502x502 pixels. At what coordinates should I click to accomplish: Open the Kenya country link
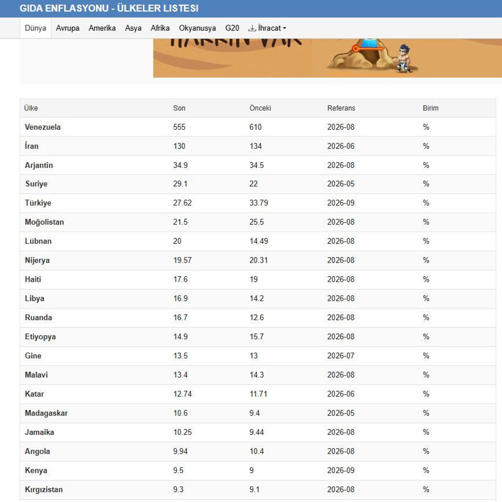(36, 470)
